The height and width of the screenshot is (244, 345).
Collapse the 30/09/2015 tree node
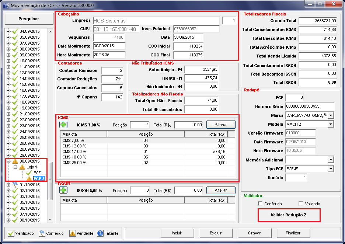coord(8,161)
